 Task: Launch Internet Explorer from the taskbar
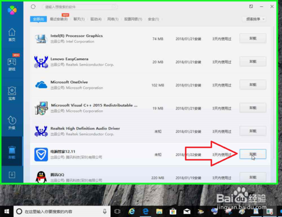click(x=131, y=211)
